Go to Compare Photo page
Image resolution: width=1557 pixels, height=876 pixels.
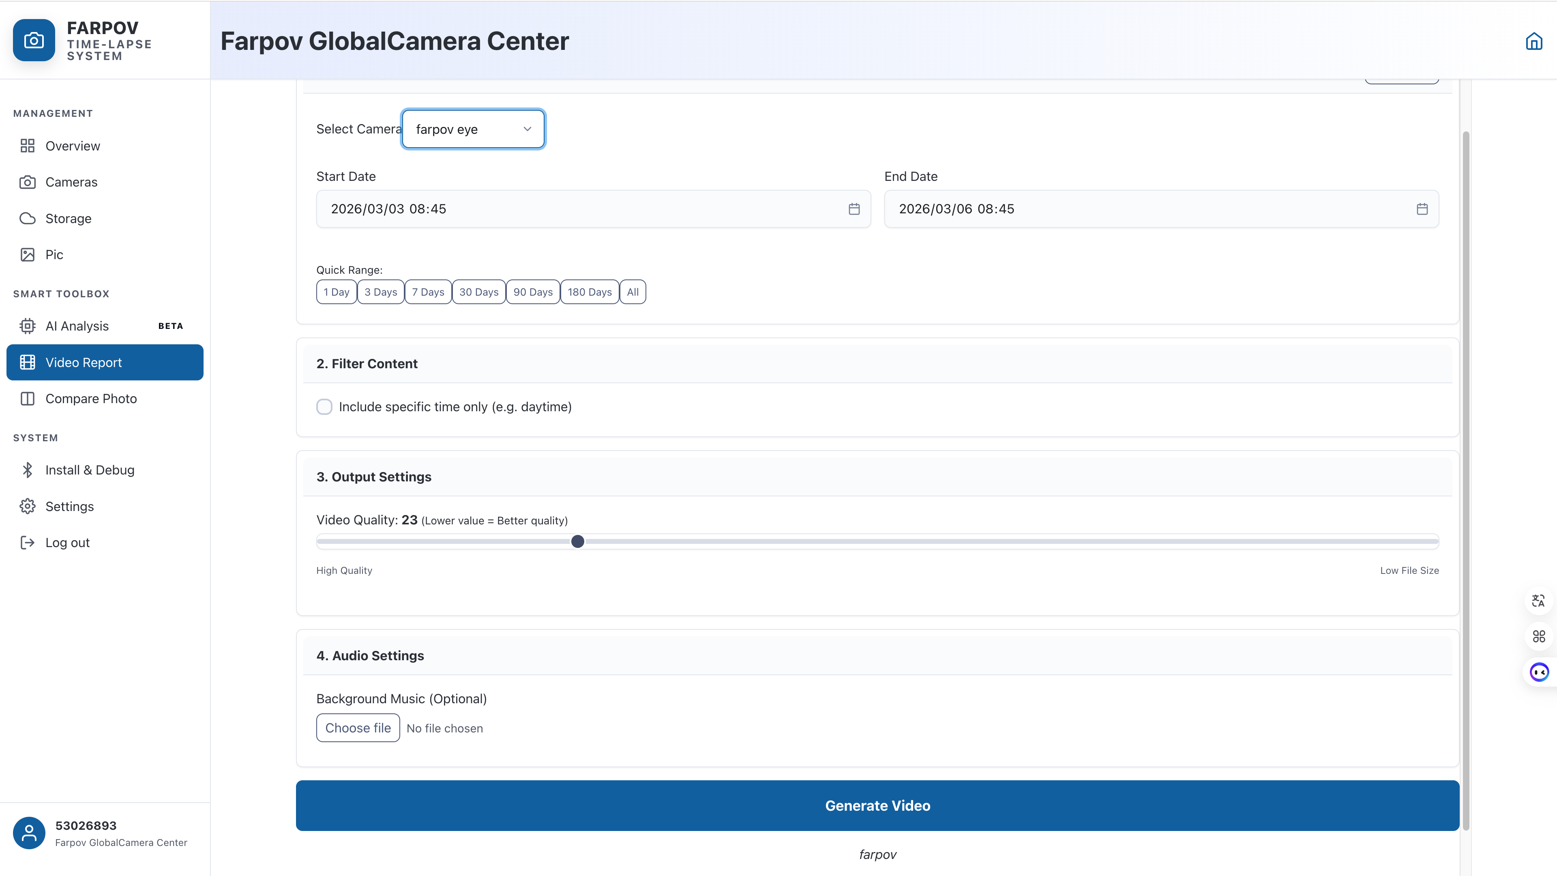(x=91, y=398)
